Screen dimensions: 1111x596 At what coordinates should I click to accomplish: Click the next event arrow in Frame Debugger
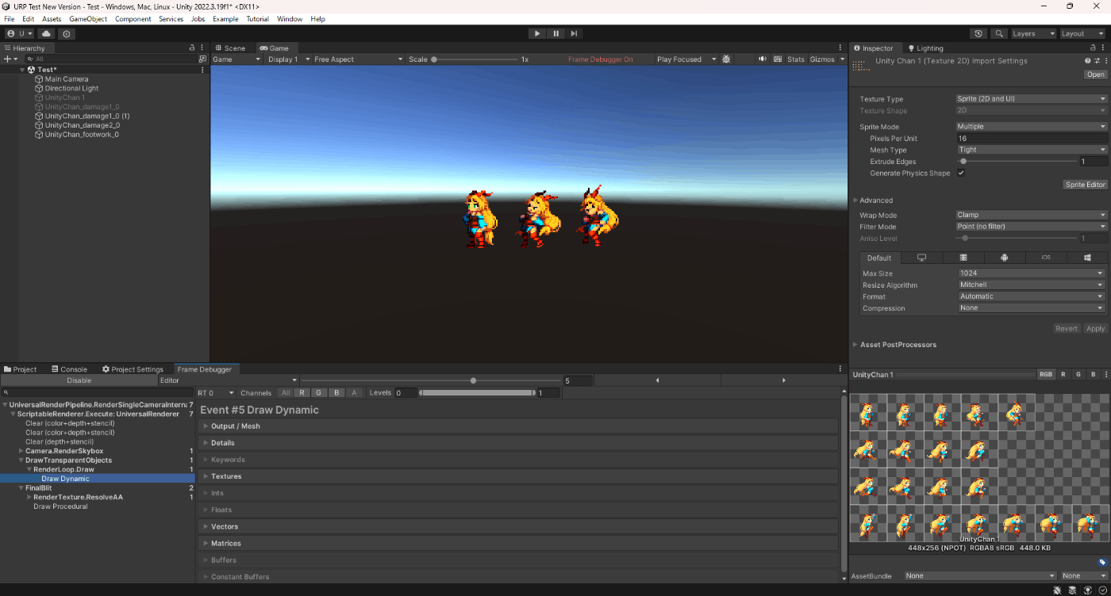(x=784, y=380)
